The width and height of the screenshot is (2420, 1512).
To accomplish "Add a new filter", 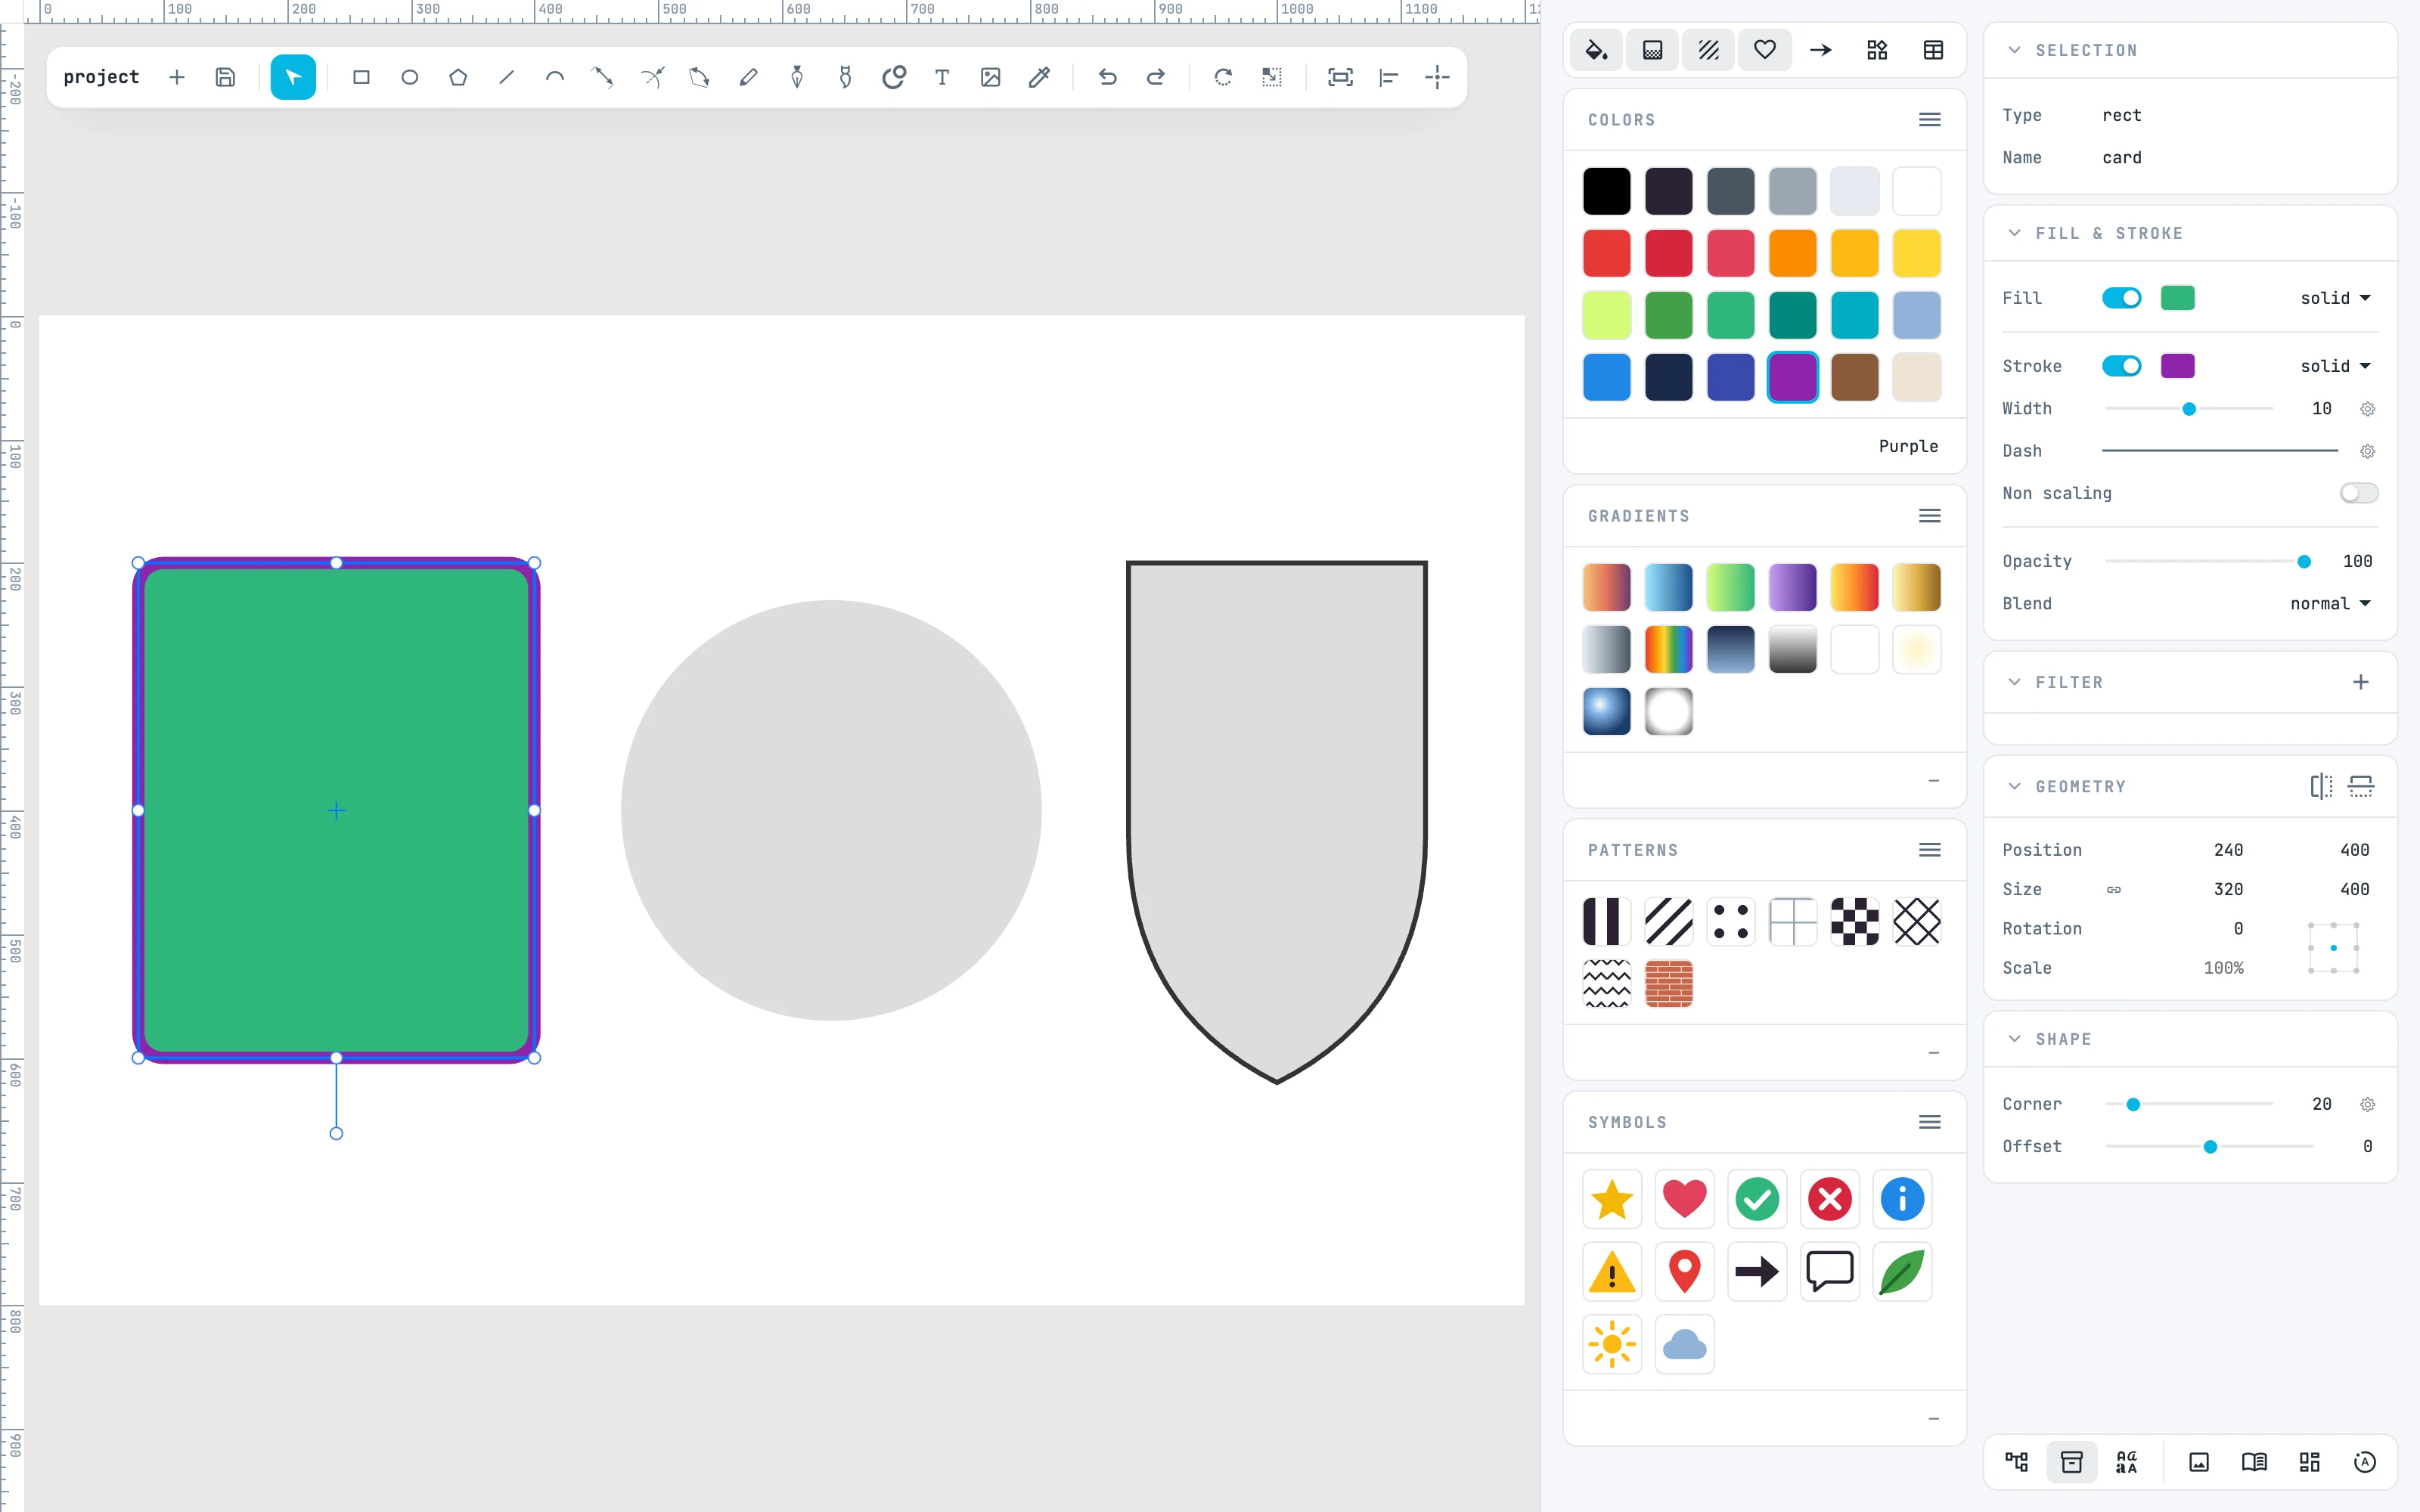I will [x=2361, y=682].
